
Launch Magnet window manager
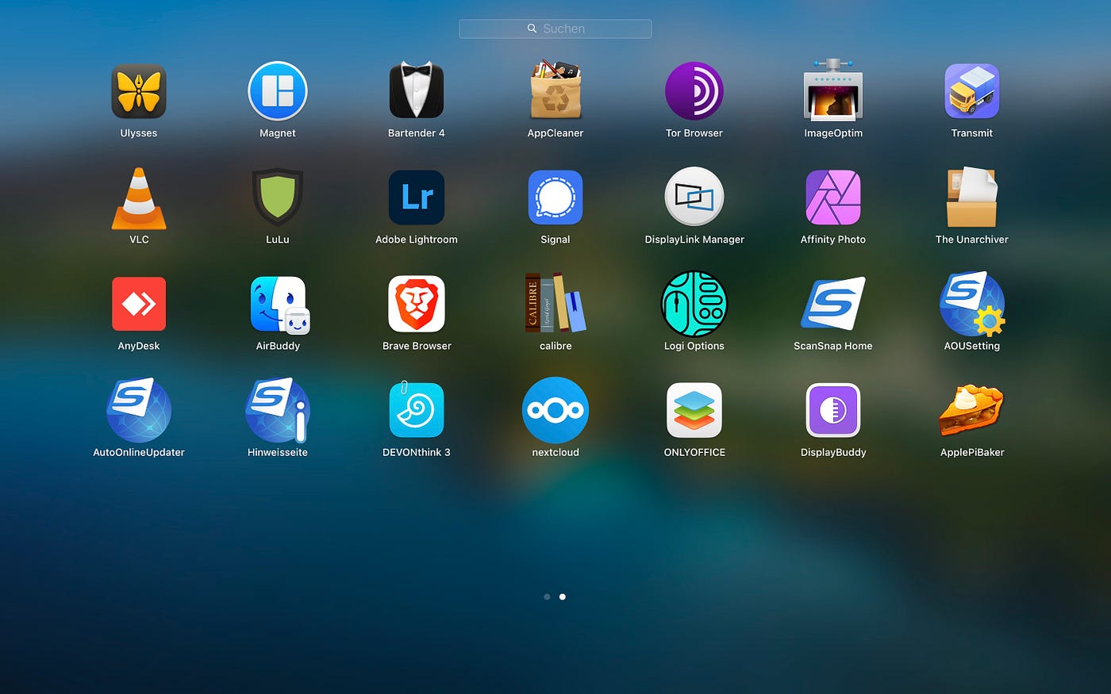(x=278, y=91)
